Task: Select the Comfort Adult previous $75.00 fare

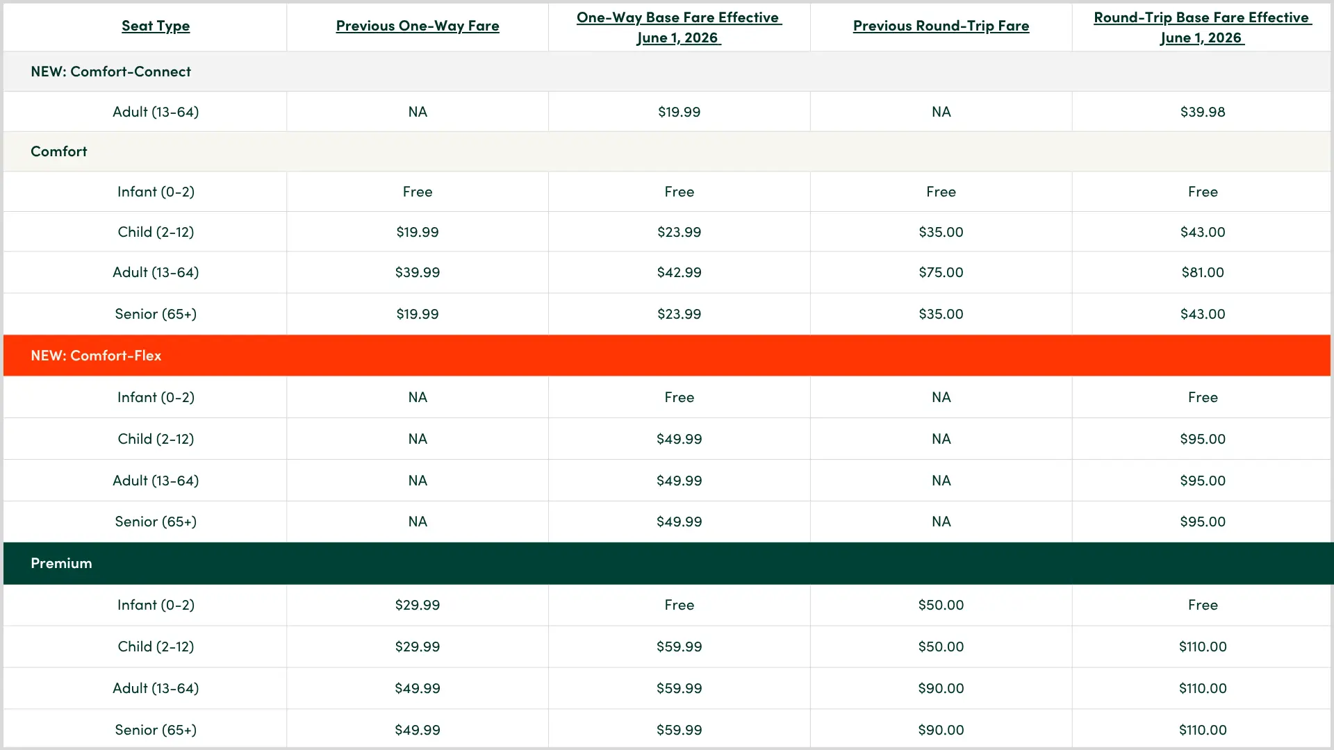Action: (941, 272)
